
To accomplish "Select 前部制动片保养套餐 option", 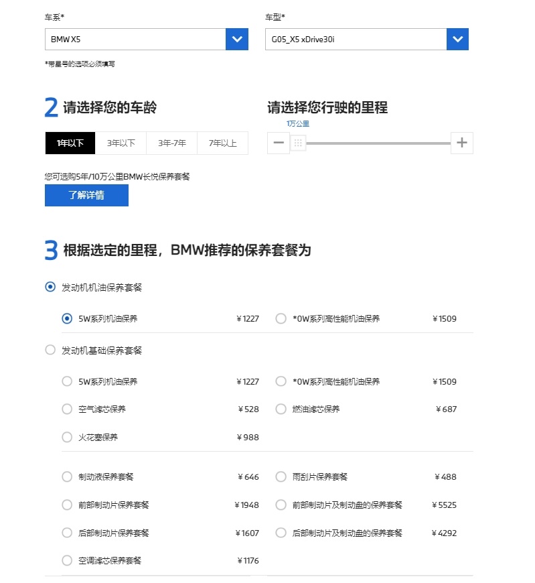I will (67, 505).
